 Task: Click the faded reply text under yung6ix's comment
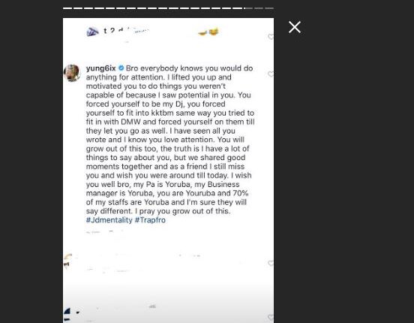pyautogui.click(x=104, y=232)
